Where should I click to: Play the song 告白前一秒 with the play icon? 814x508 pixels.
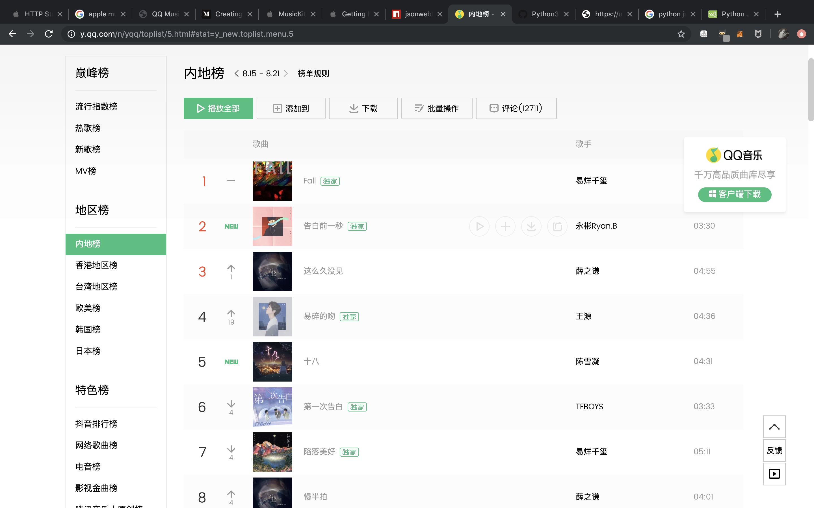click(x=479, y=226)
